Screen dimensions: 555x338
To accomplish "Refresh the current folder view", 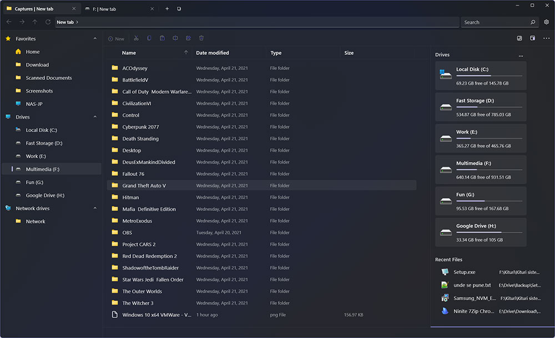I will click(x=48, y=22).
